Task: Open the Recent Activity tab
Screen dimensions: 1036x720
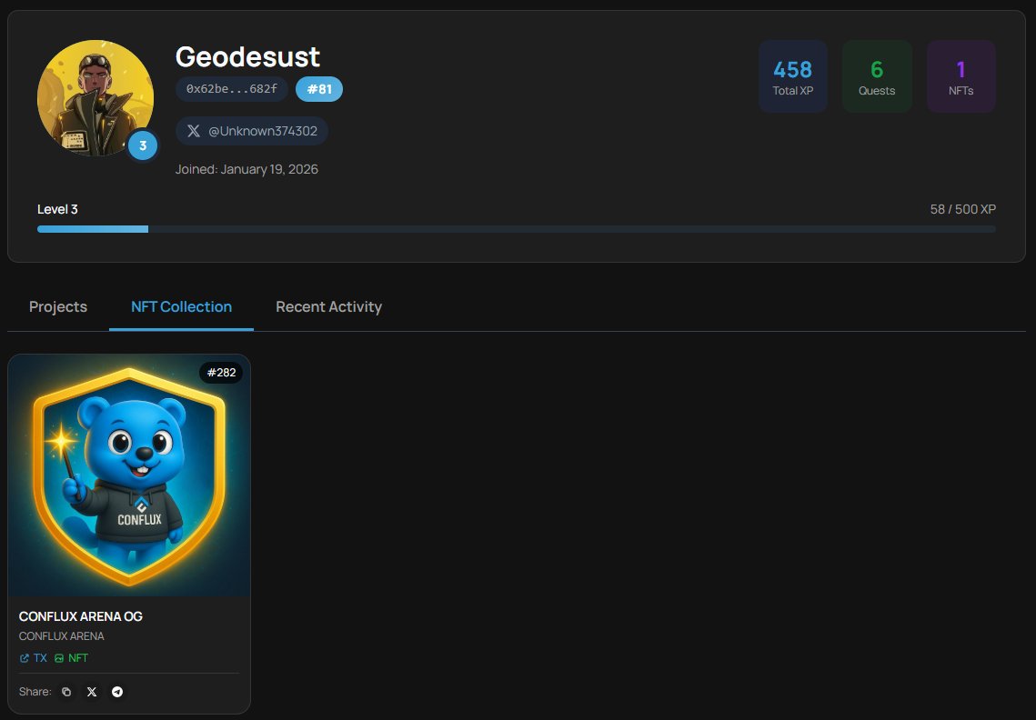Action: [x=328, y=306]
